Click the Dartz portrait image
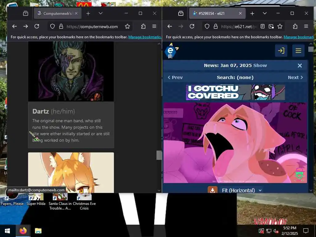The height and width of the screenshot is (237, 316). (x=71, y=72)
